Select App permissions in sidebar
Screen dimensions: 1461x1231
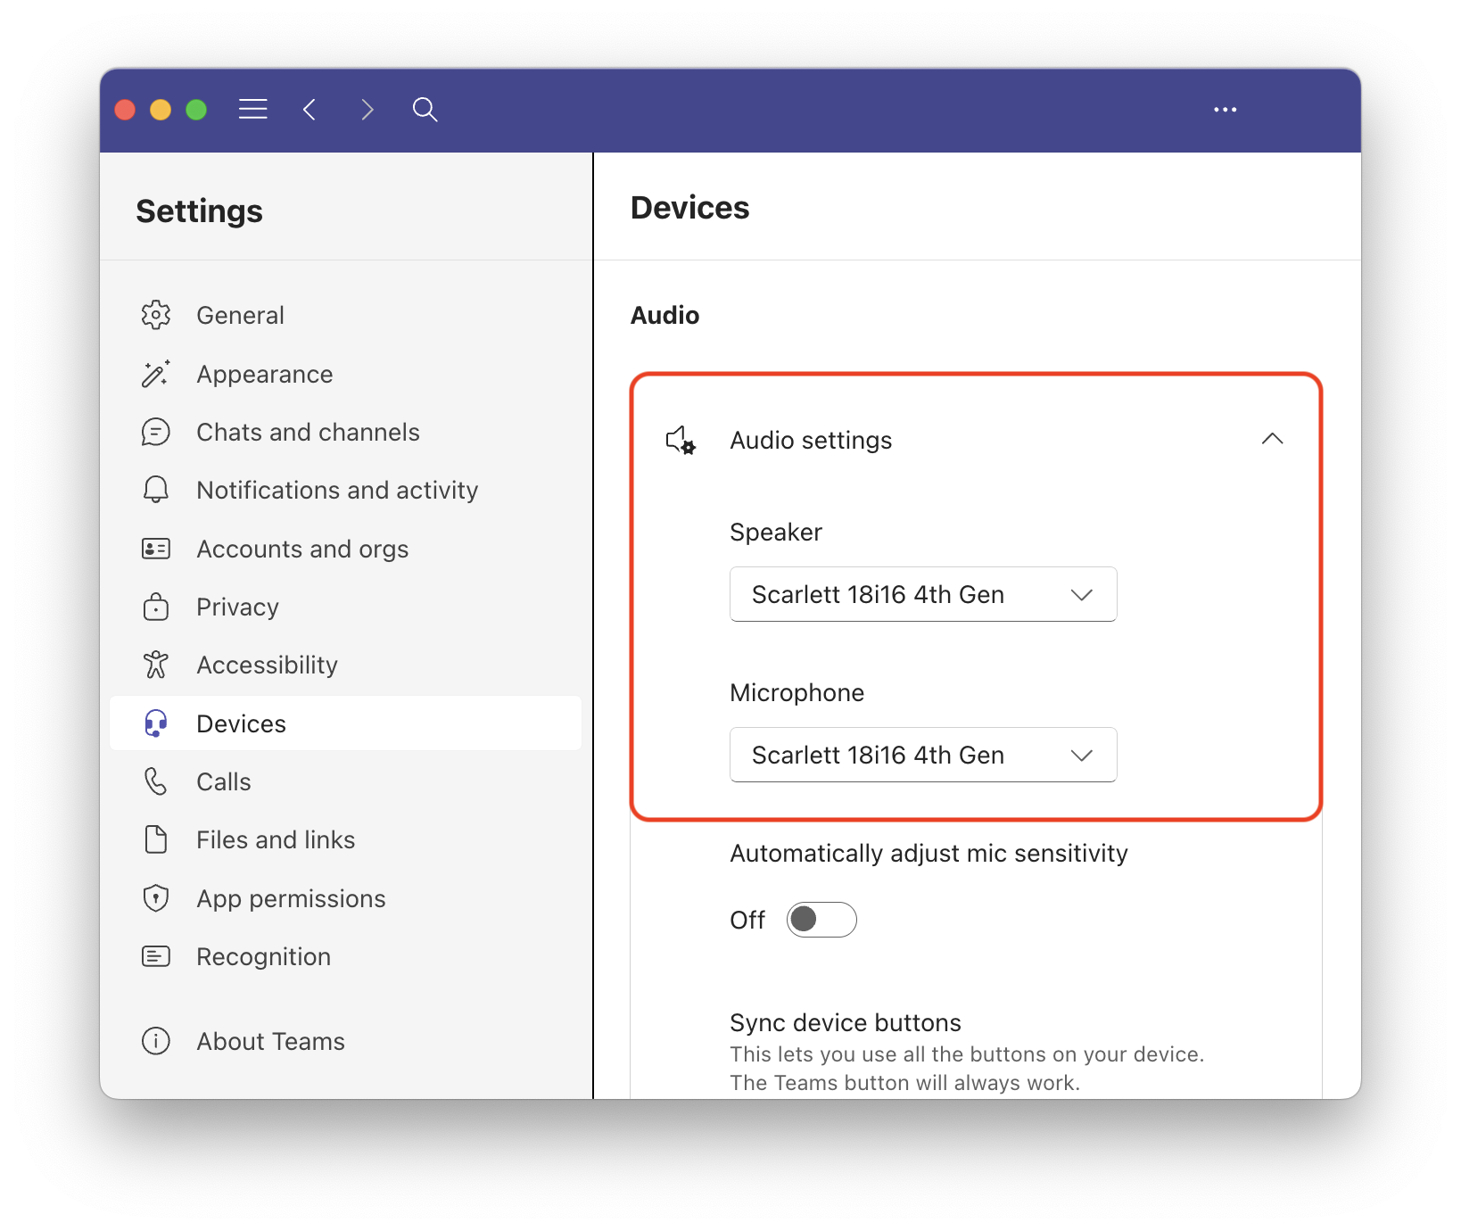[346, 898]
